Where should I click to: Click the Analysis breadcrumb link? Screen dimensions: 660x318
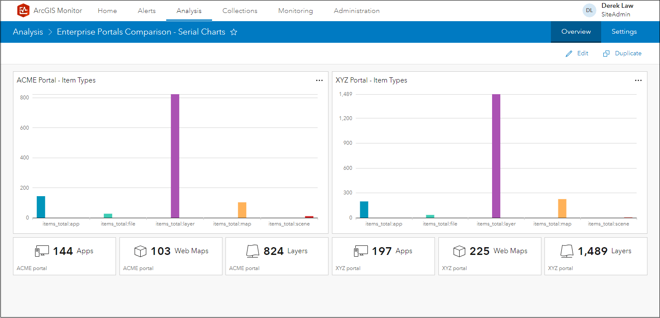click(28, 32)
